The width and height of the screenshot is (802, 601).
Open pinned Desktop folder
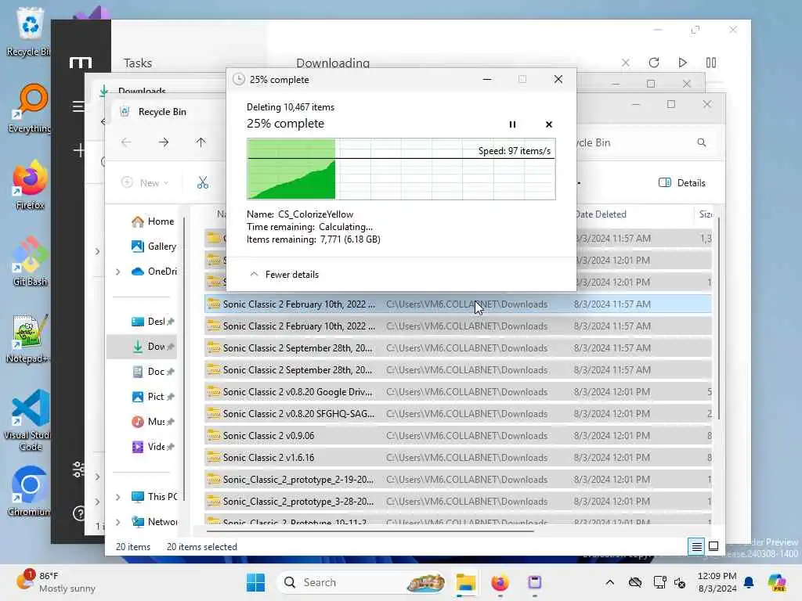coord(153,322)
